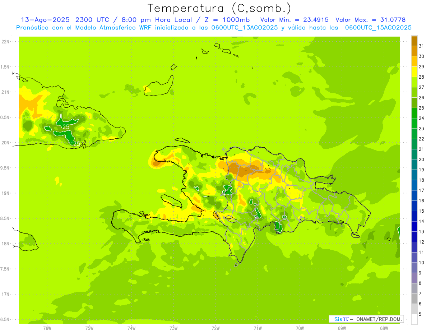Click the '21N' latitude axis label
The height and width of the screenshot is (333, 431).
pyautogui.click(x=5, y=92)
